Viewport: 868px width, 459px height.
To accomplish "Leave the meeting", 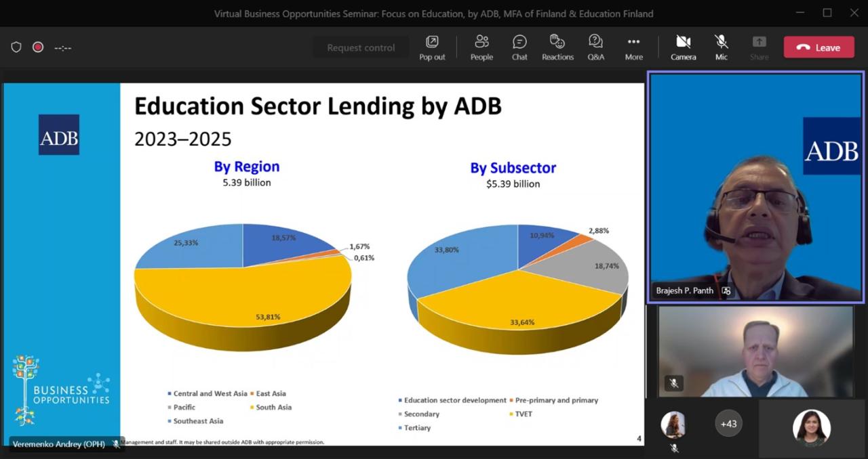I will (x=818, y=47).
